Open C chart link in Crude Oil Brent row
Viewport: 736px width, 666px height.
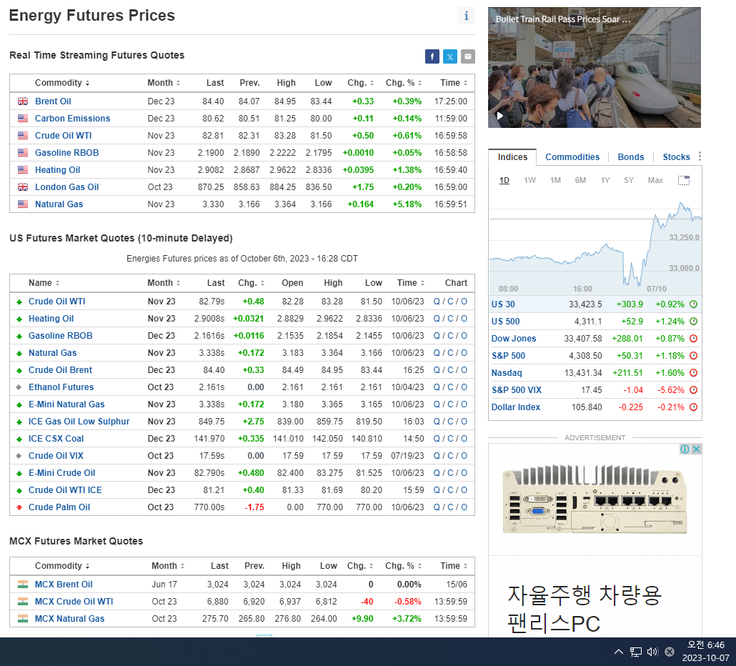[450, 370]
